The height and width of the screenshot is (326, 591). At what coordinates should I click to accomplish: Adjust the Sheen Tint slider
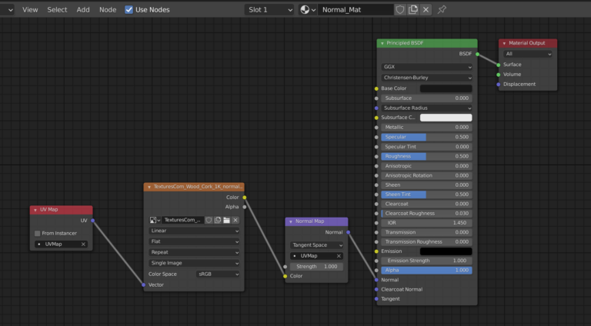coord(426,195)
